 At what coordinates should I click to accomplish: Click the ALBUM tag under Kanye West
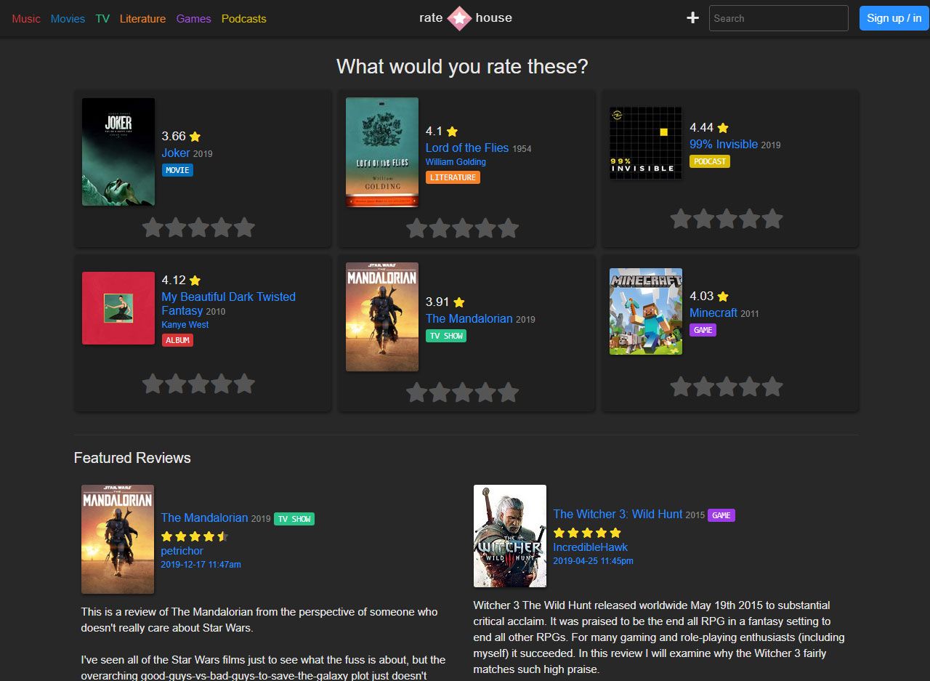(x=177, y=340)
